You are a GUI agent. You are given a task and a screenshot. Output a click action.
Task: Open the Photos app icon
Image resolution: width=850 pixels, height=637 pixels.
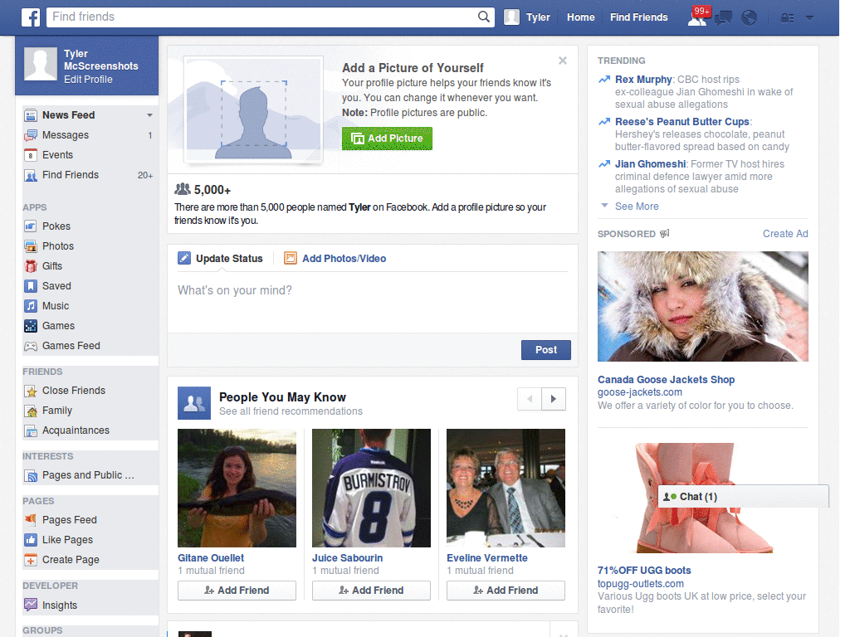tap(31, 246)
